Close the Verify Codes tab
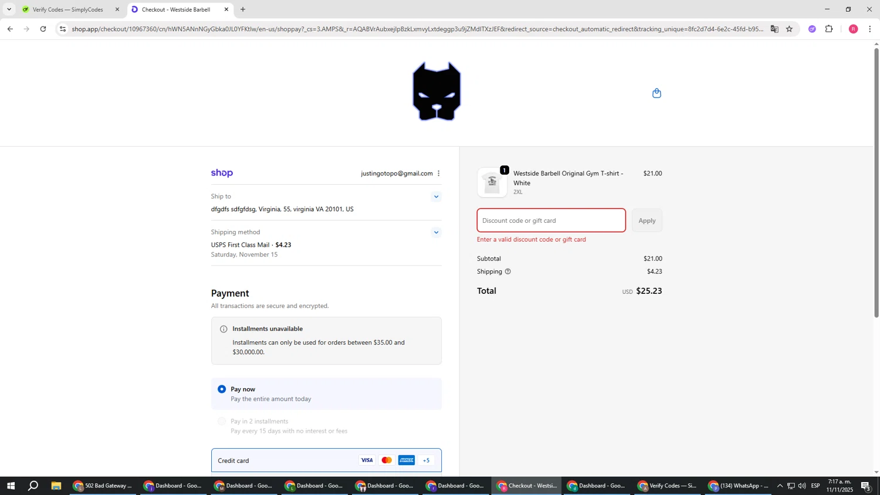Viewport: 880px width, 495px height. click(x=117, y=9)
